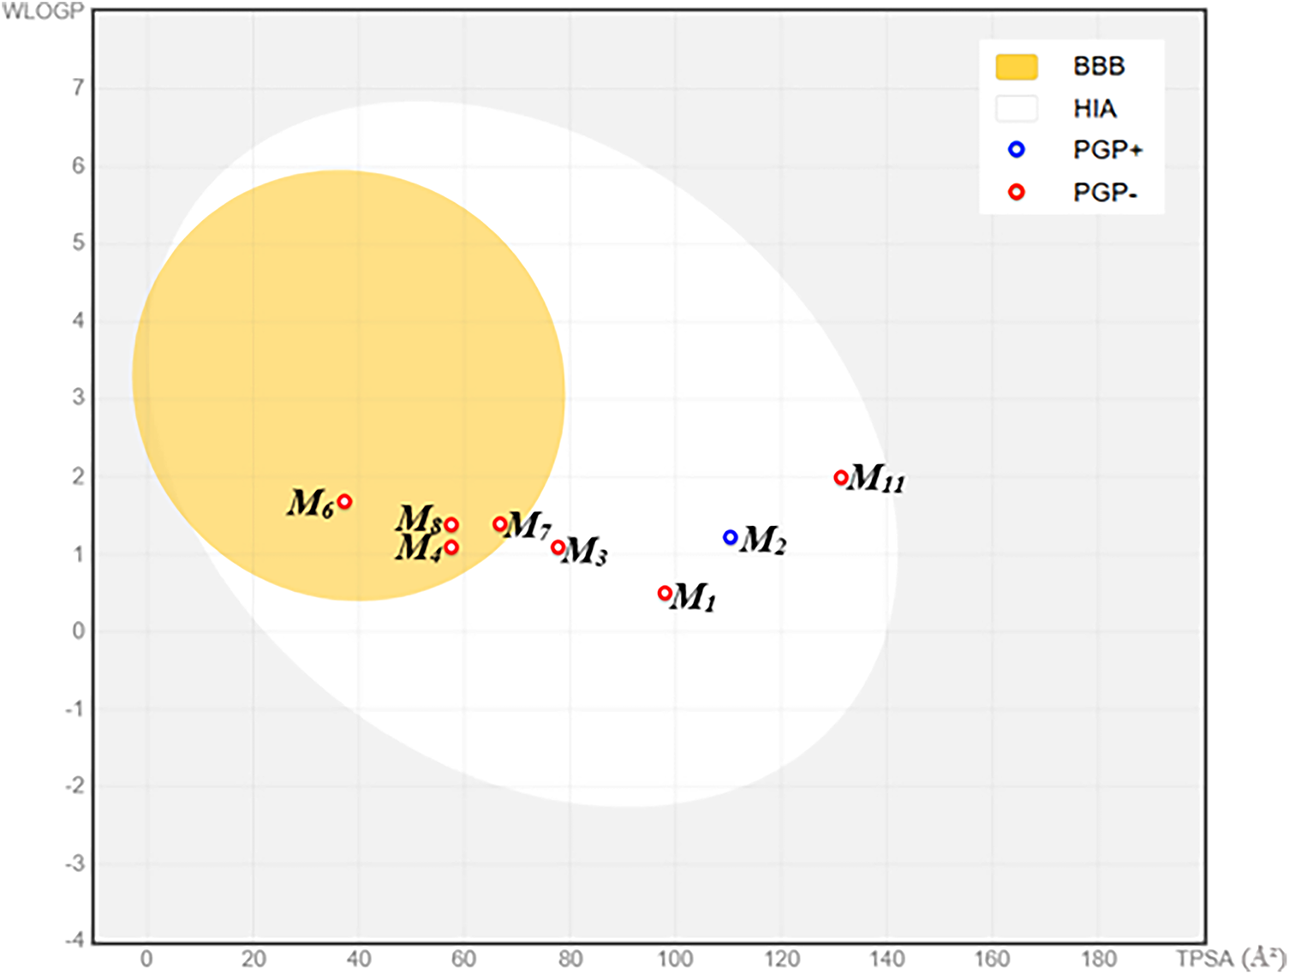This screenshot has width=1289, height=974.
Task: Toggle the blue PGP+ legend marker
Action: tap(1017, 150)
